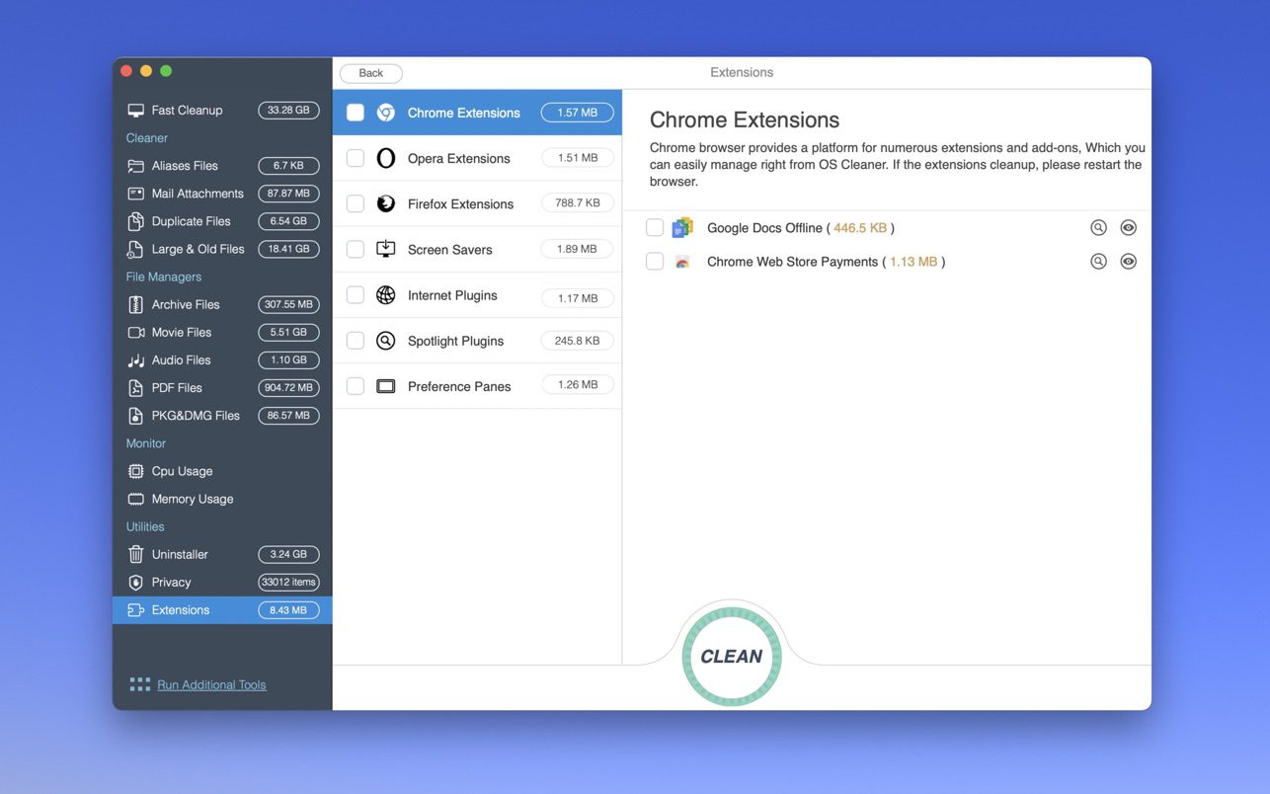Open Internet Plugins category
Viewport: 1270px width, 794px height.
[452, 295]
